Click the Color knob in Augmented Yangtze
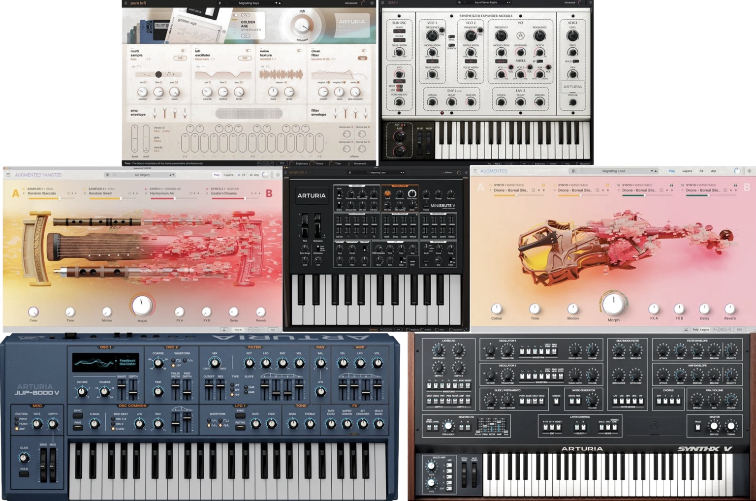756x501 pixels. tap(33, 312)
